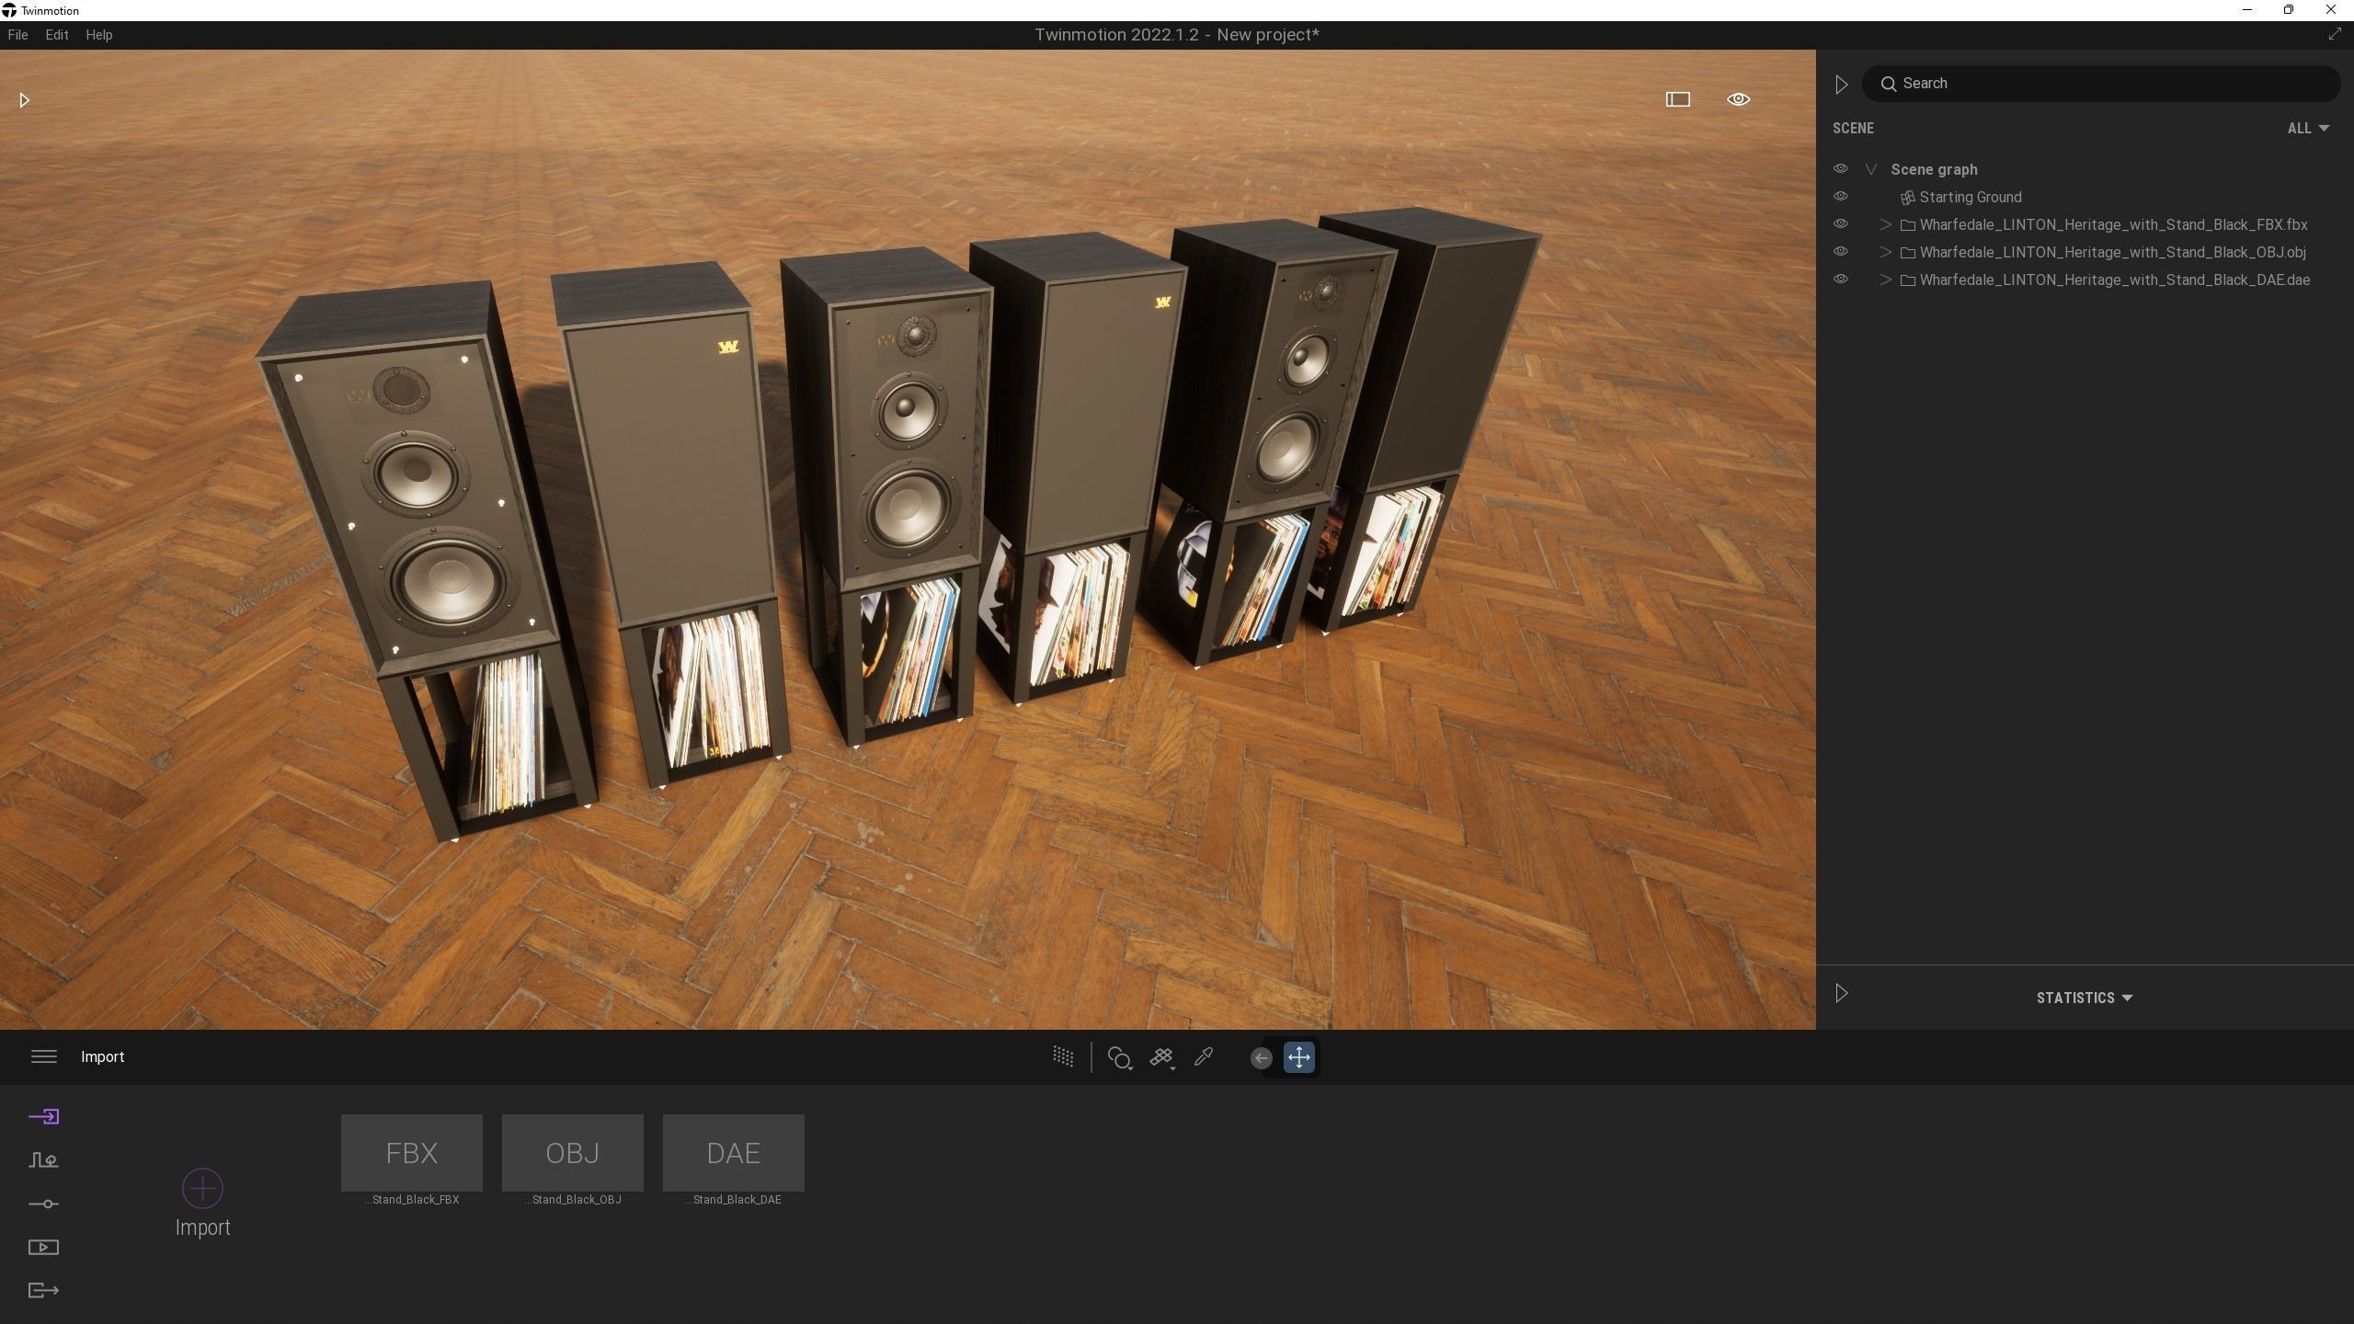
Task: Pick the material eyedropper tool
Action: pos(1204,1057)
